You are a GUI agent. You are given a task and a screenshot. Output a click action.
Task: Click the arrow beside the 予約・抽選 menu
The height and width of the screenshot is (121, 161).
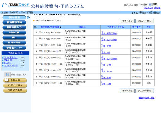(28, 17)
